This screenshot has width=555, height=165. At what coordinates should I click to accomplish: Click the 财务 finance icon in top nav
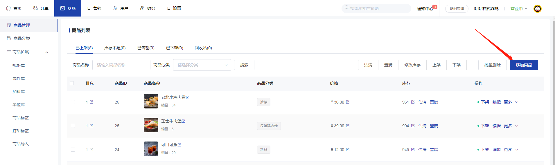142,8
